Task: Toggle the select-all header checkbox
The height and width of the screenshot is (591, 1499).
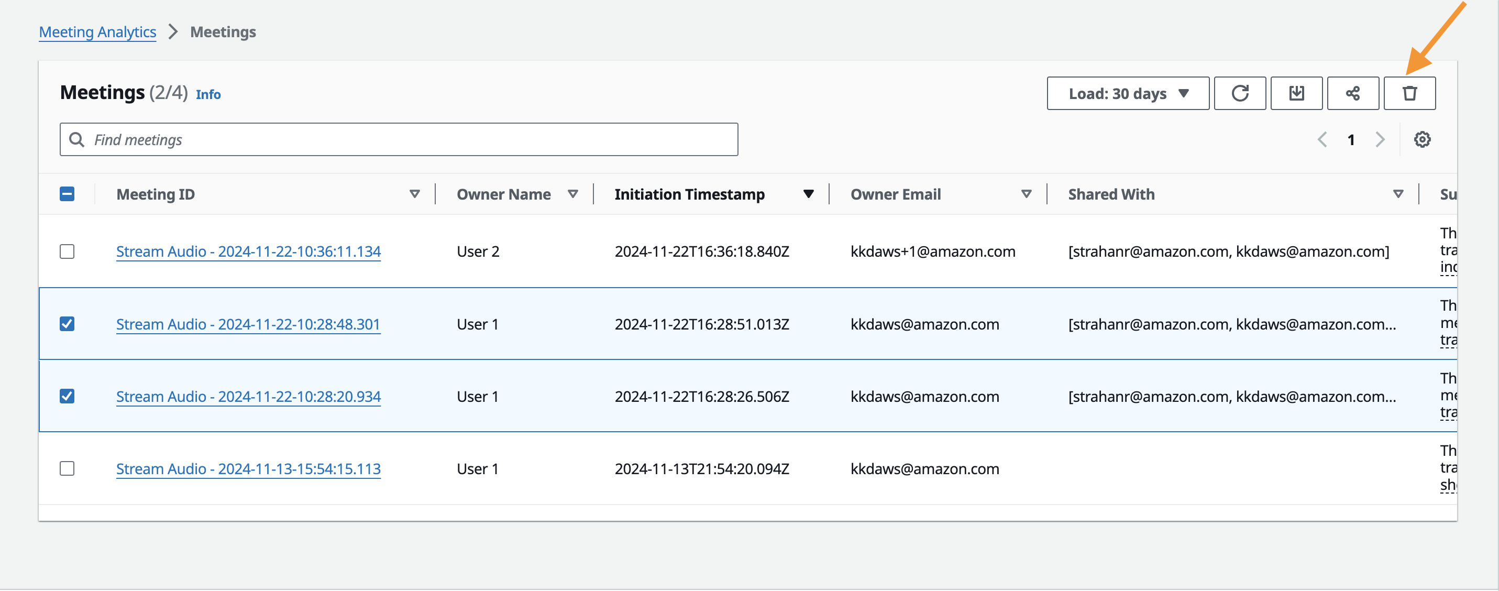Action: pyautogui.click(x=67, y=194)
